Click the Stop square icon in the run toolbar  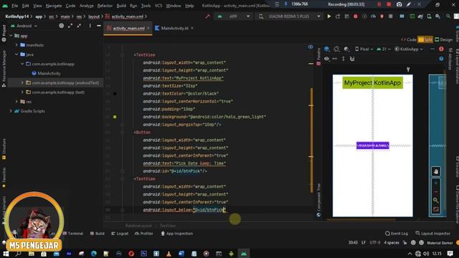[x=390, y=16]
